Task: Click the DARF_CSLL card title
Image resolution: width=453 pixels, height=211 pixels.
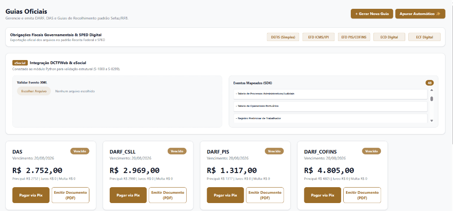Action: (123, 152)
